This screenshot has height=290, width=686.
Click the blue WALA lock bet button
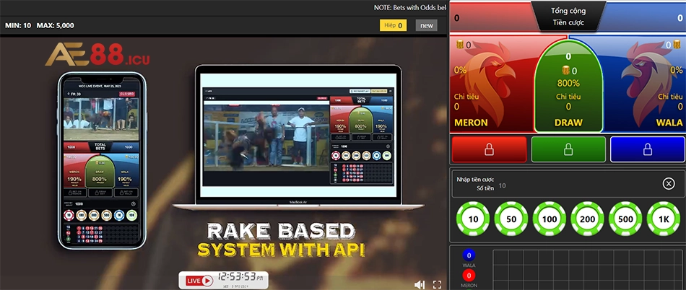point(647,149)
